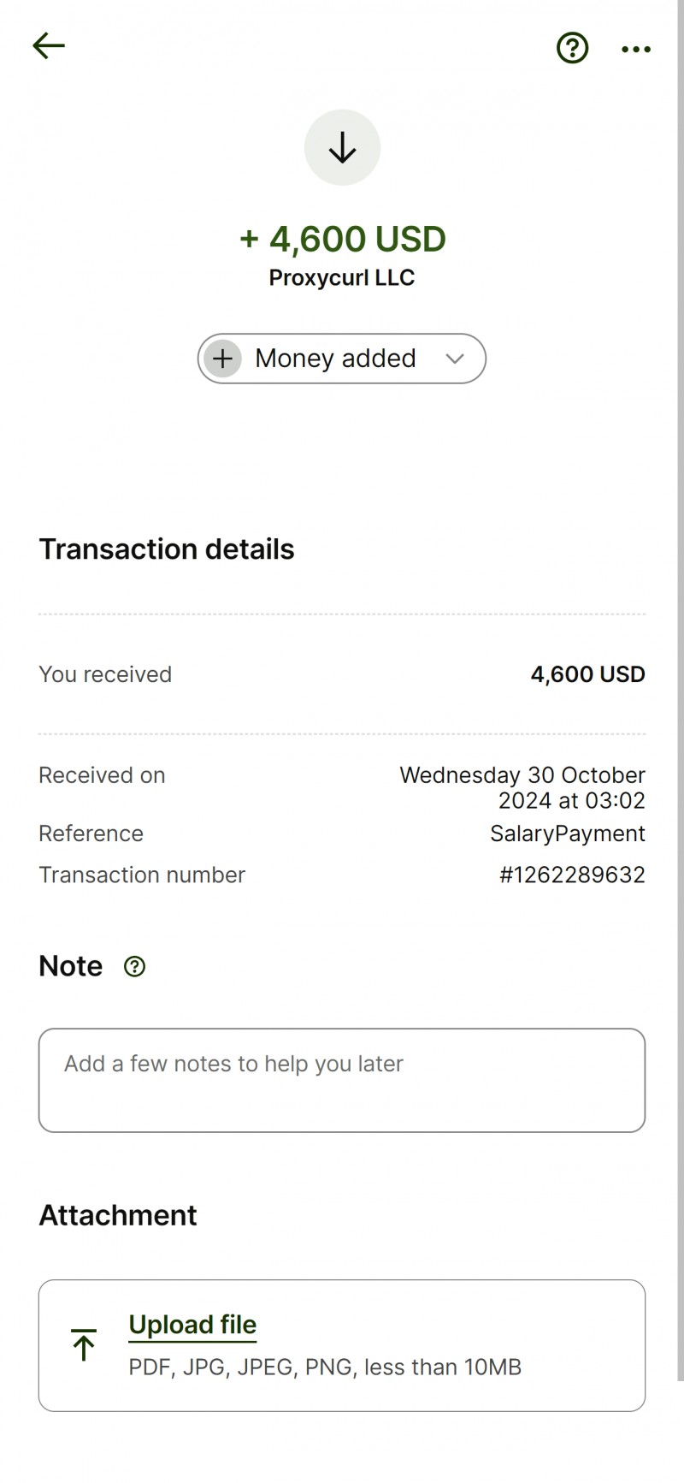Image resolution: width=684 pixels, height=1483 pixels.
Task: Click the received date Wednesday 30 October
Action: [522, 775]
